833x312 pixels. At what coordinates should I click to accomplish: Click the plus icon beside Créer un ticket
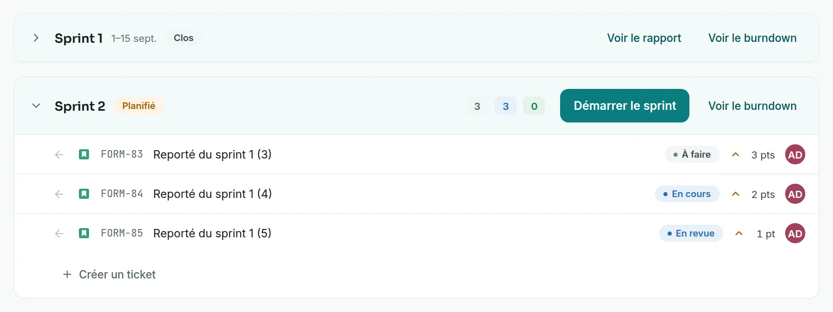point(67,275)
